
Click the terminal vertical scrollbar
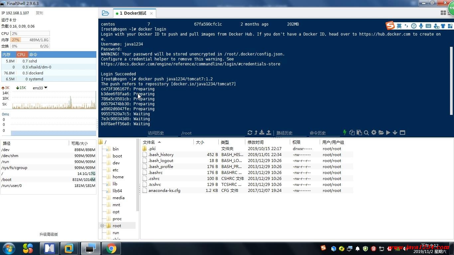[451, 81]
